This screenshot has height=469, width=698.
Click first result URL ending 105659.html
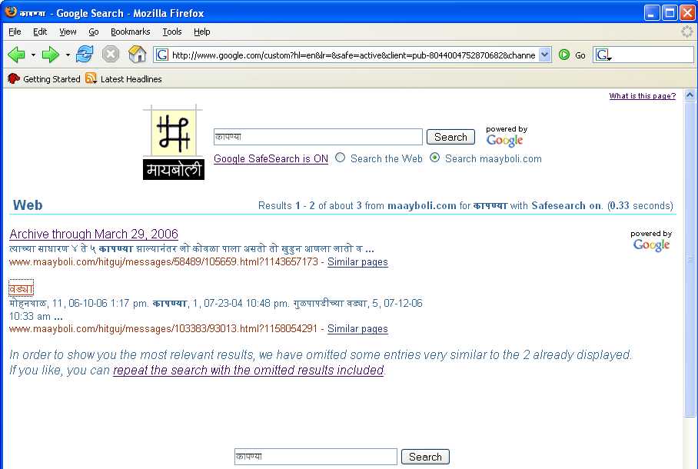point(164,262)
